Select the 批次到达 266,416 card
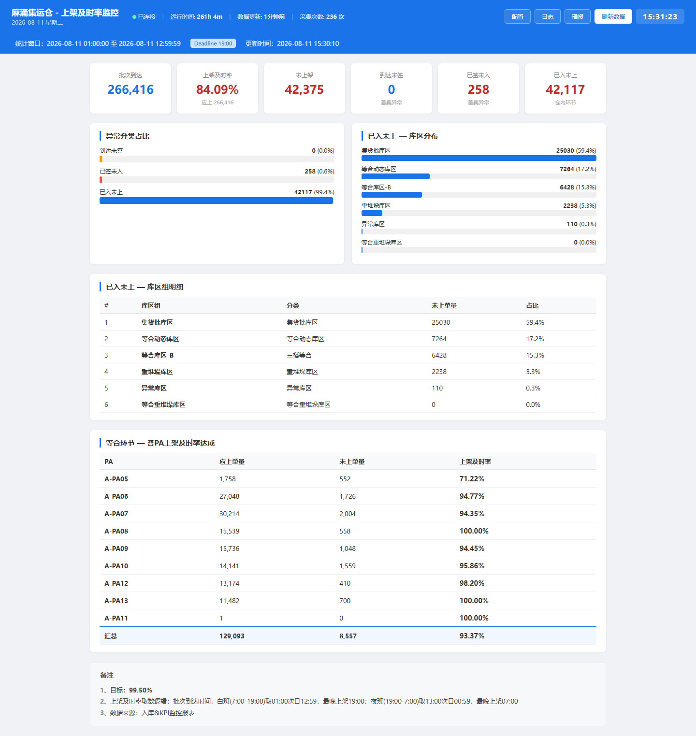 130,88
